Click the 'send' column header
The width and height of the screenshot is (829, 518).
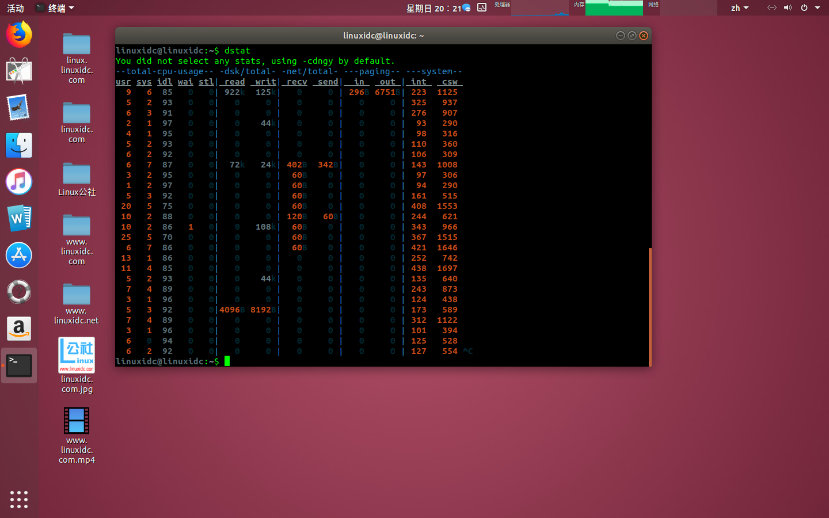coord(328,82)
